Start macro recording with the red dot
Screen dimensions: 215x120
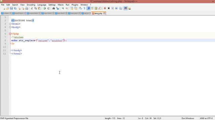click(x=105, y=8)
